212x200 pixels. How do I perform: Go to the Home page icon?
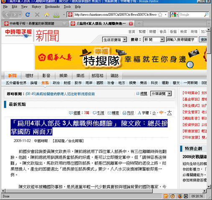[47, 15]
